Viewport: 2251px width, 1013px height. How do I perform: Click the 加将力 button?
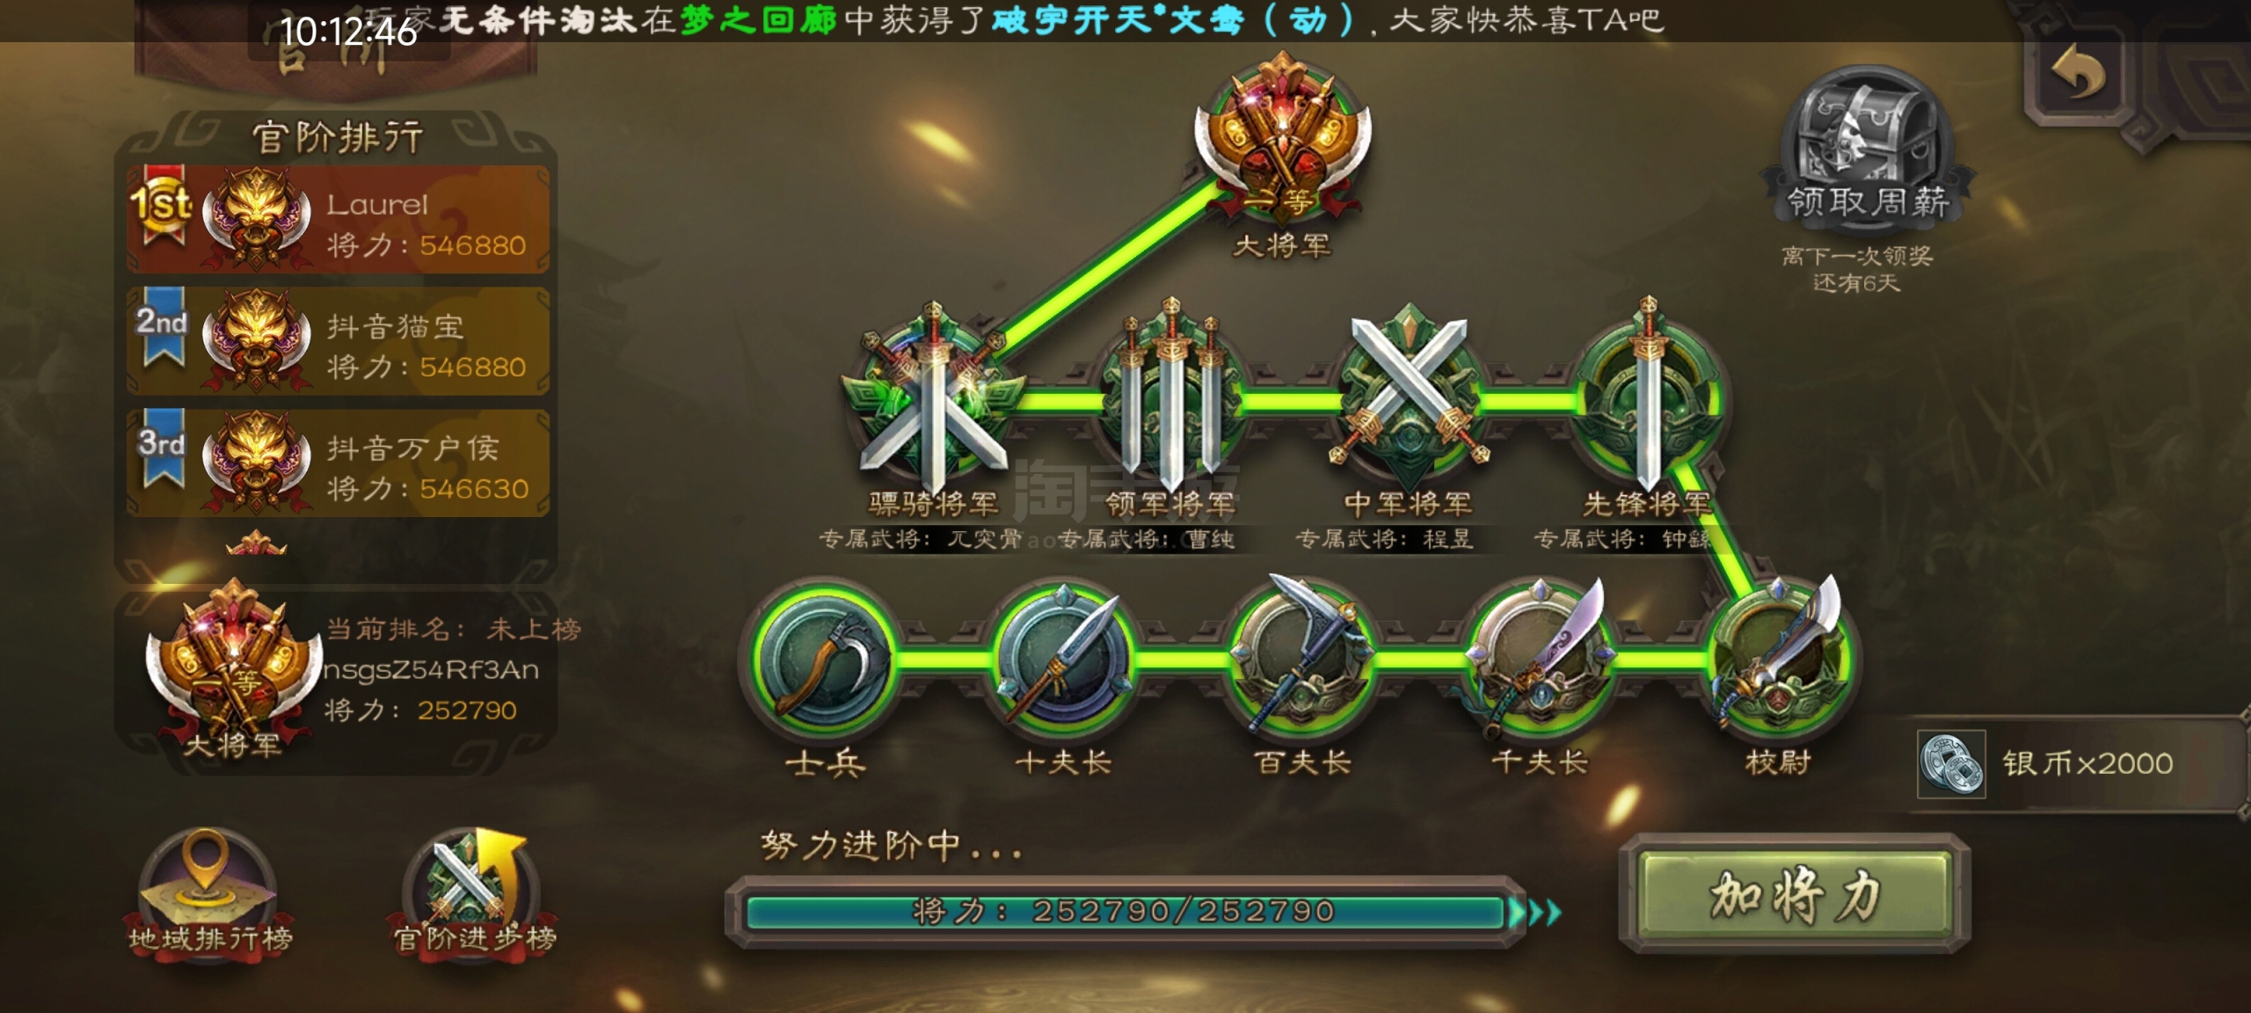(1795, 893)
